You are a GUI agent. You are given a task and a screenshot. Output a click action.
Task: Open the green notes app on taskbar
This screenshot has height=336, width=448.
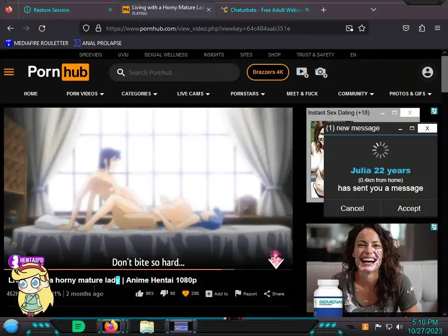[79, 326]
